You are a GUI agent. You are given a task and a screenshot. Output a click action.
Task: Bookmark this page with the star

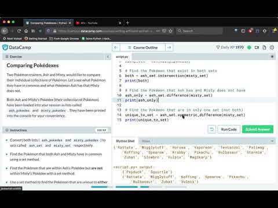pos(170,31)
